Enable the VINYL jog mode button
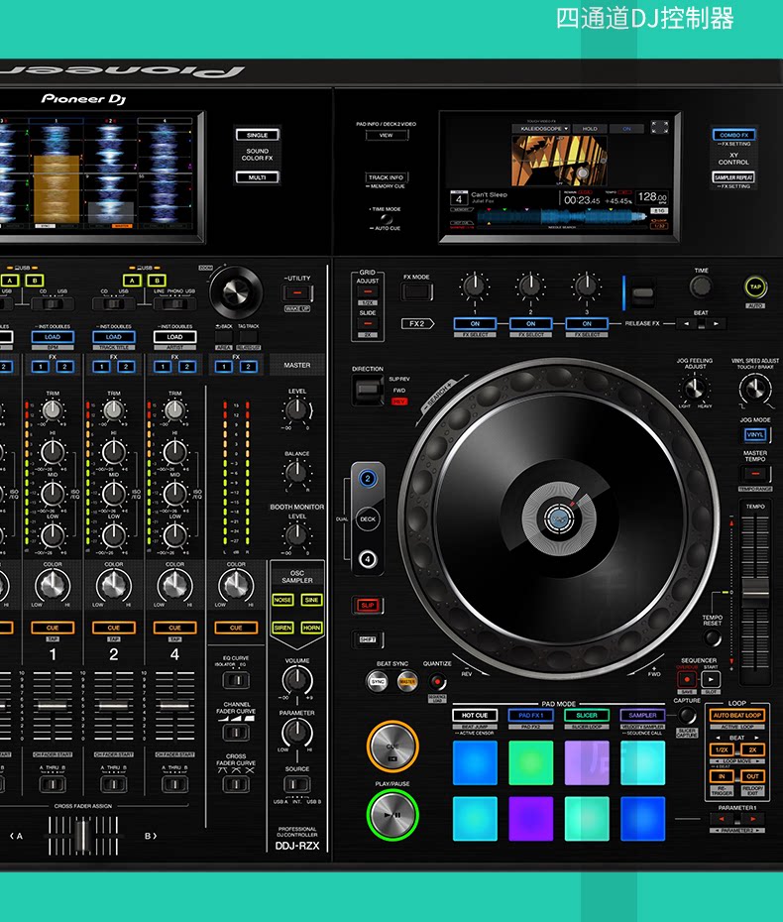The width and height of the screenshot is (783, 922). 755,434
